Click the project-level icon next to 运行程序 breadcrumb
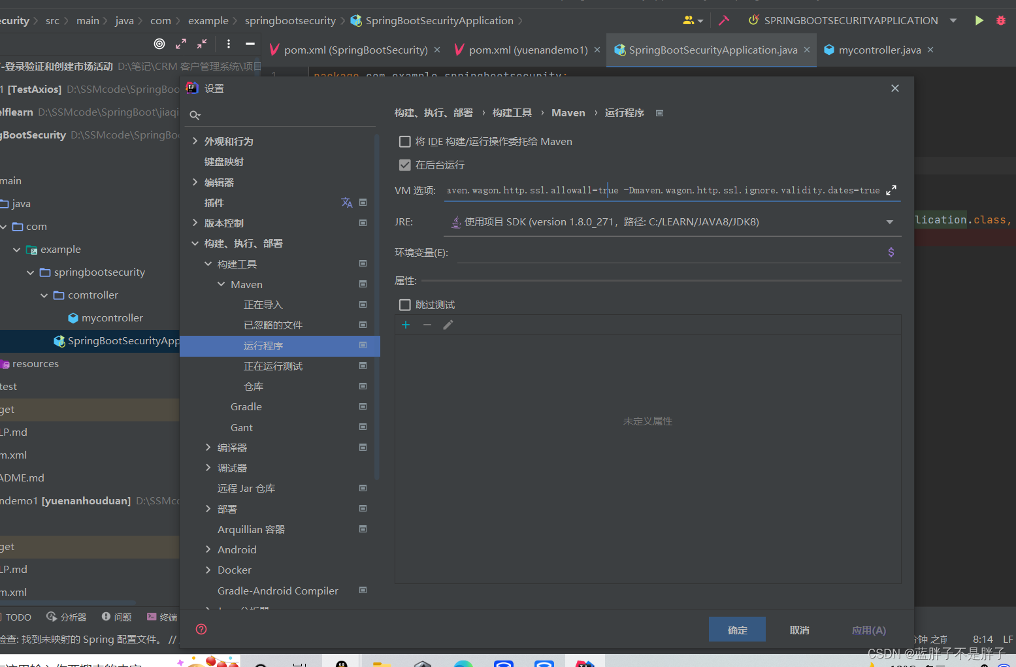This screenshot has width=1016, height=667. (659, 113)
